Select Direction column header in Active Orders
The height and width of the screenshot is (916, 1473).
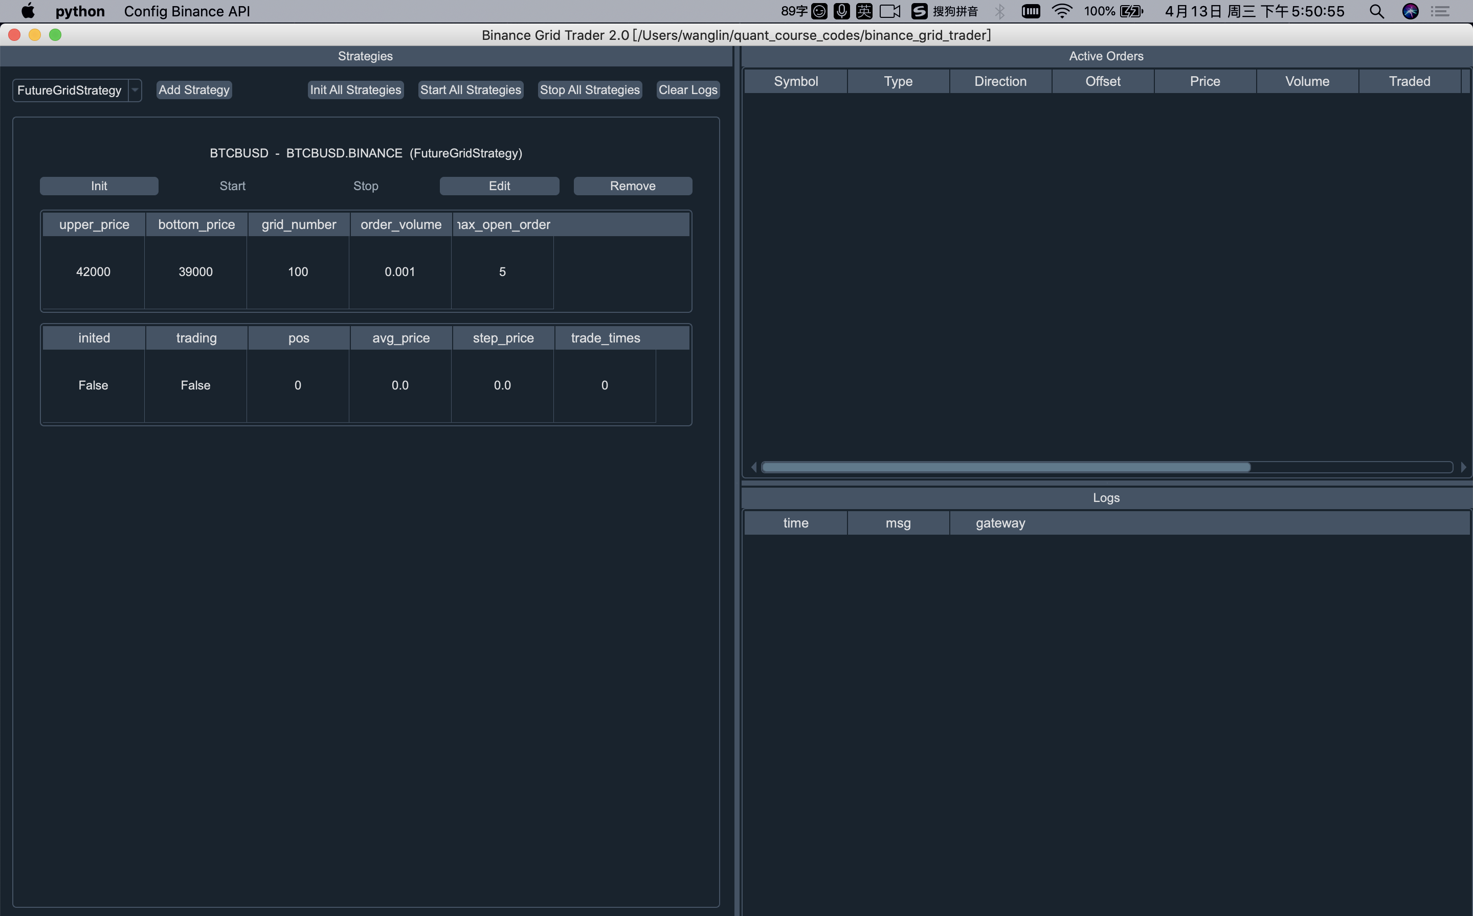[x=1000, y=80]
